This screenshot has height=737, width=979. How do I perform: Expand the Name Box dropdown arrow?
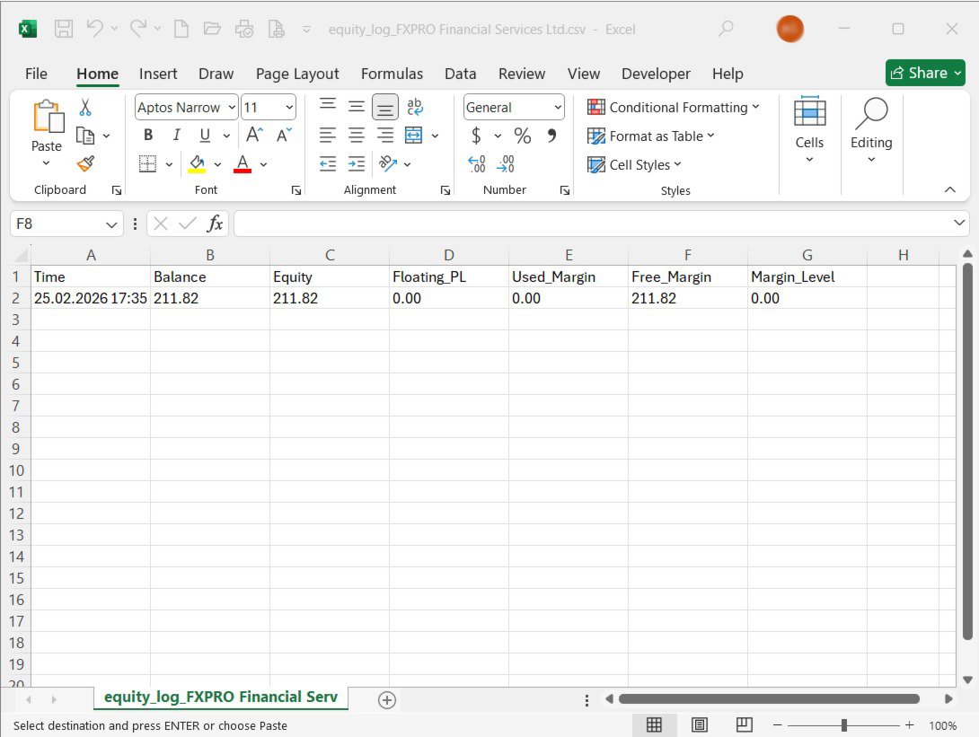(x=111, y=224)
